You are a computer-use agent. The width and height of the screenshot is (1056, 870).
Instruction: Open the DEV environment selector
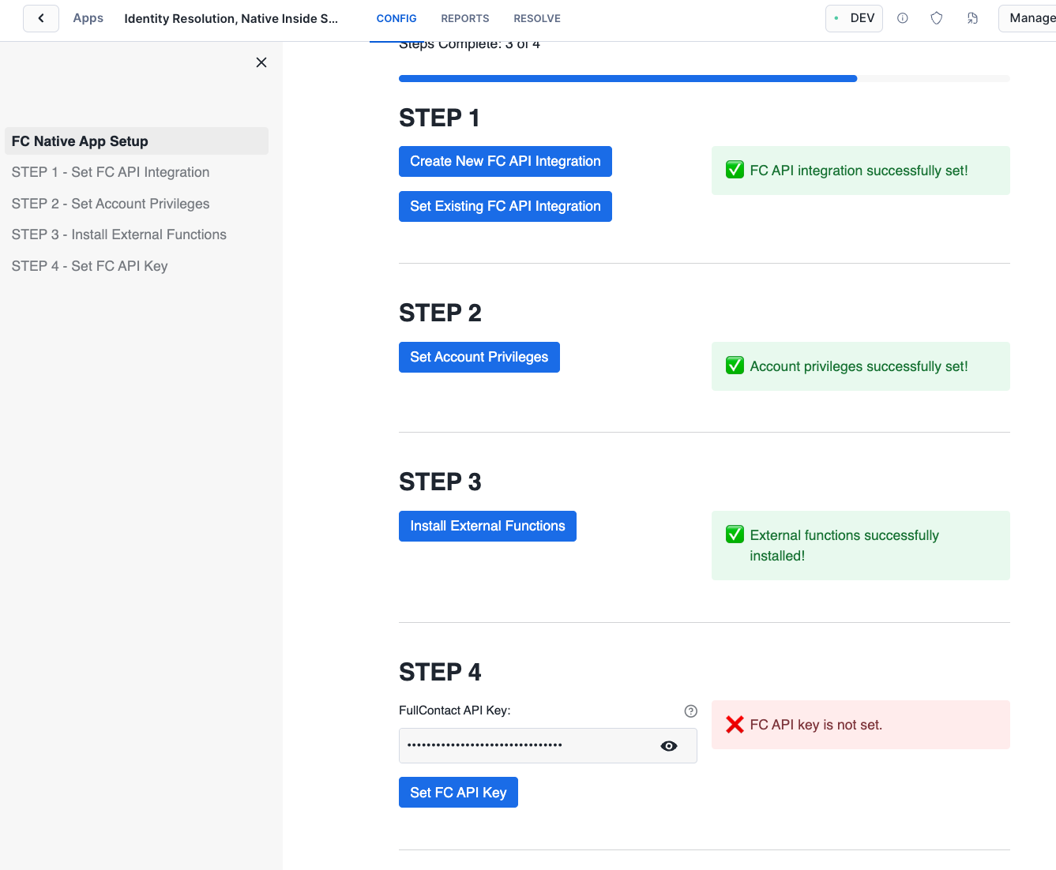click(x=854, y=17)
